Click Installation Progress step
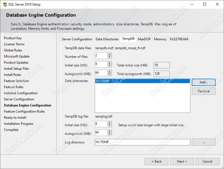Image resolution: width=224 pixels, height=169 pixels. coord(19,124)
